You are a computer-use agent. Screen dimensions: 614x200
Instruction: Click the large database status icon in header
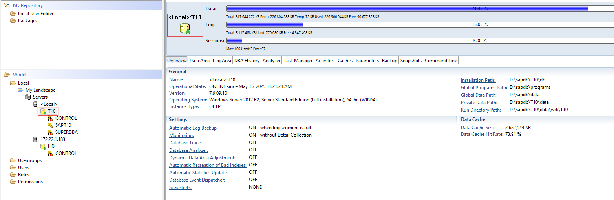[x=185, y=29]
